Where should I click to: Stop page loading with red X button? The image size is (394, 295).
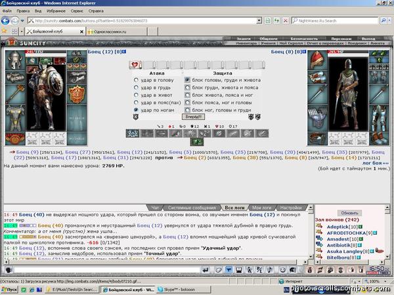pos(286,20)
